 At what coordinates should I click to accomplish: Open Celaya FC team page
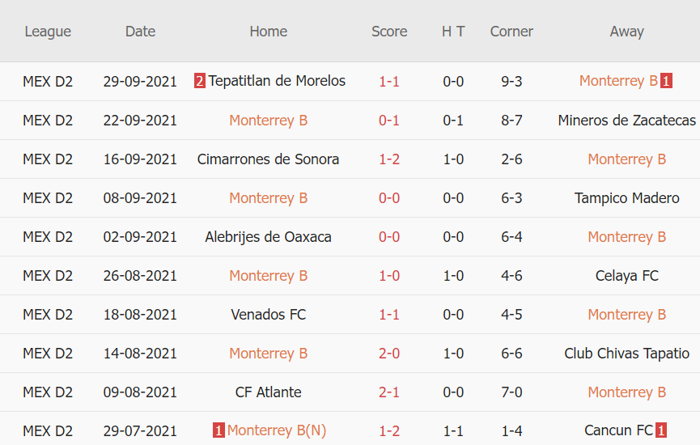coord(626,276)
